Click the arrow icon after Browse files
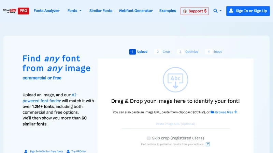 point(235,112)
